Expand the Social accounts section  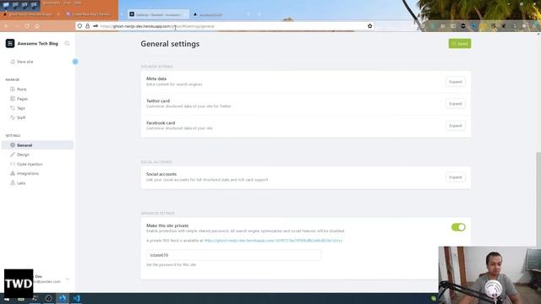pyautogui.click(x=456, y=177)
